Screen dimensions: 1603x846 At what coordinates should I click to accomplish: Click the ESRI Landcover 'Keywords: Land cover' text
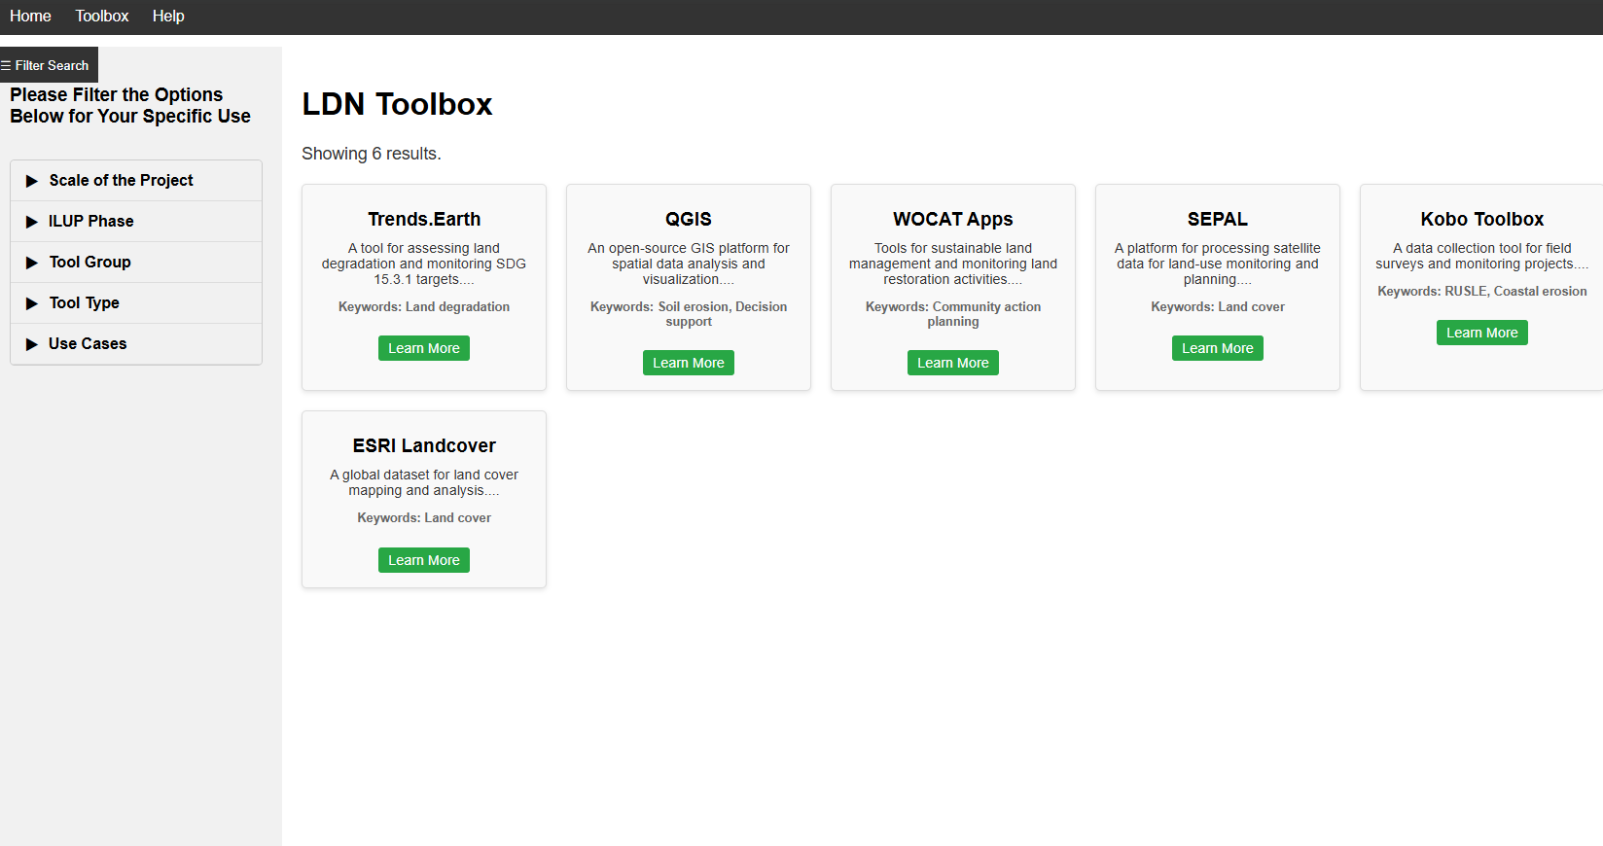pyautogui.click(x=424, y=517)
